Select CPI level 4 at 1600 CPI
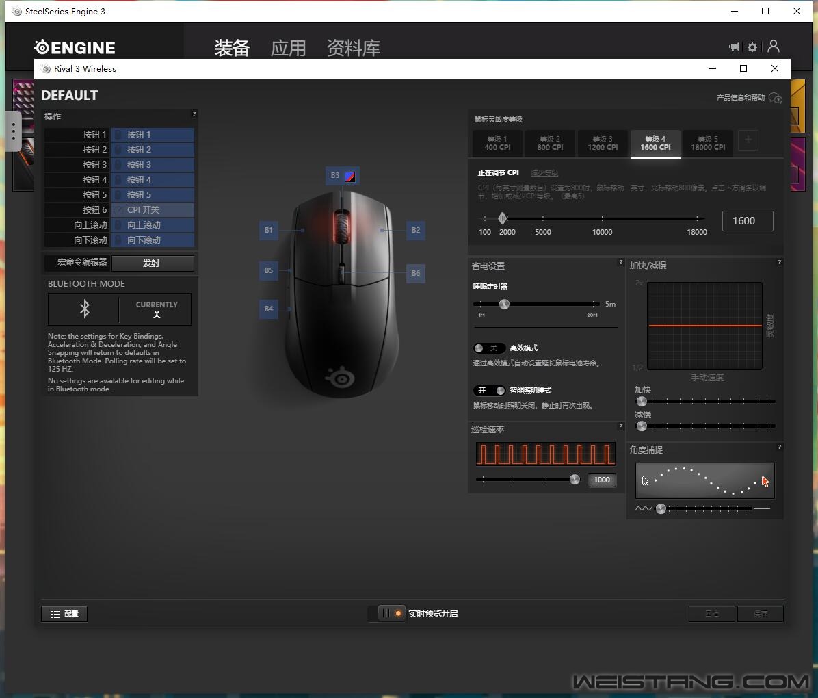Image resolution: width=818 pixels, height=698 pixels. click(x=656, y=144)
